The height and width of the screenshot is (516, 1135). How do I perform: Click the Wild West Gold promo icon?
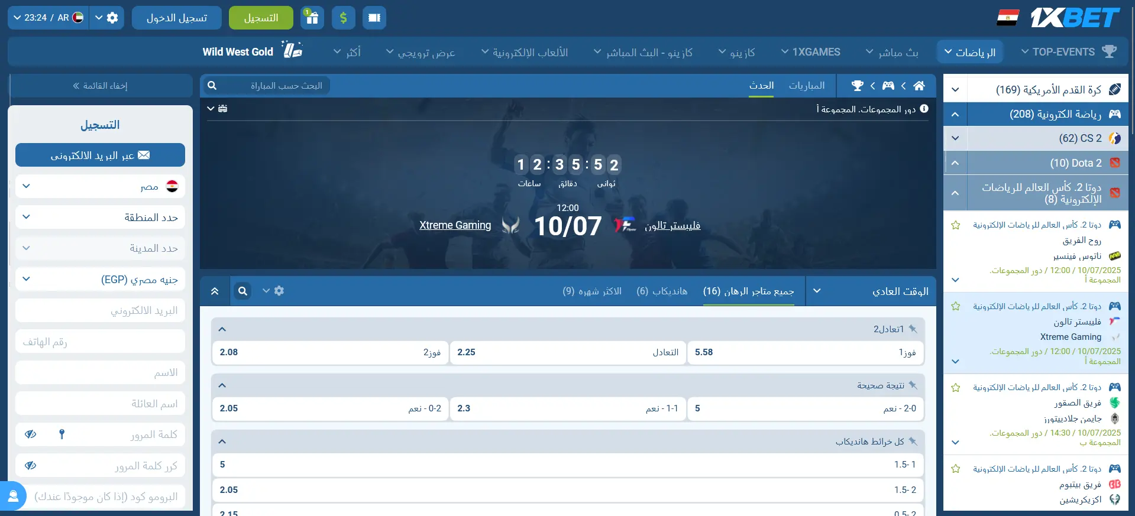tap(292, 50)
